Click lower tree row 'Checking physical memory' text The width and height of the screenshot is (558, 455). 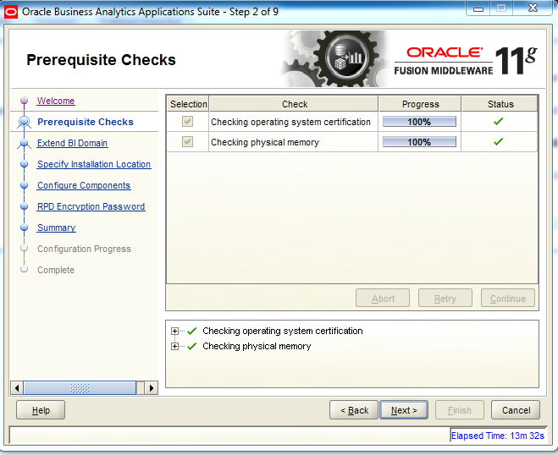click(257, 346)
